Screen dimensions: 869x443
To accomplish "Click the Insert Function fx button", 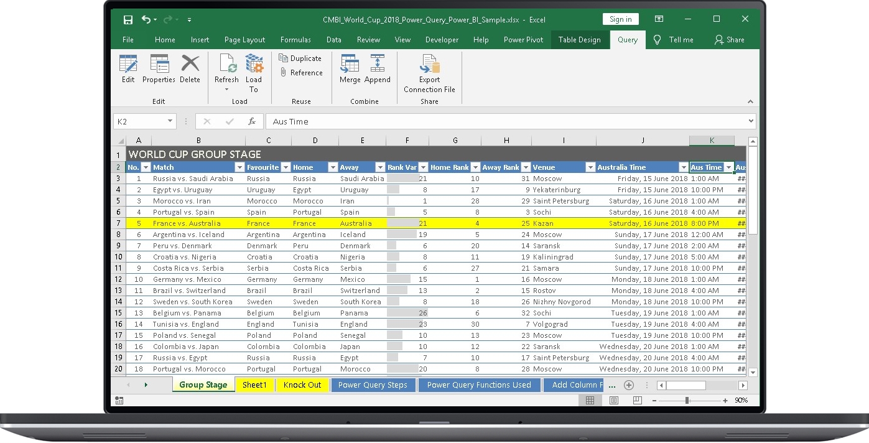I will [x=252, y=121].
